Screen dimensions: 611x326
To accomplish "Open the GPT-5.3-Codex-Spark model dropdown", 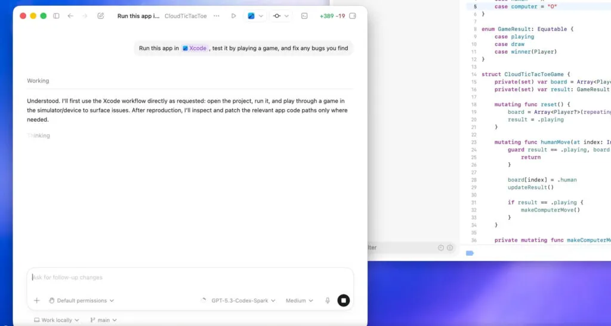I will click(243, 300).
